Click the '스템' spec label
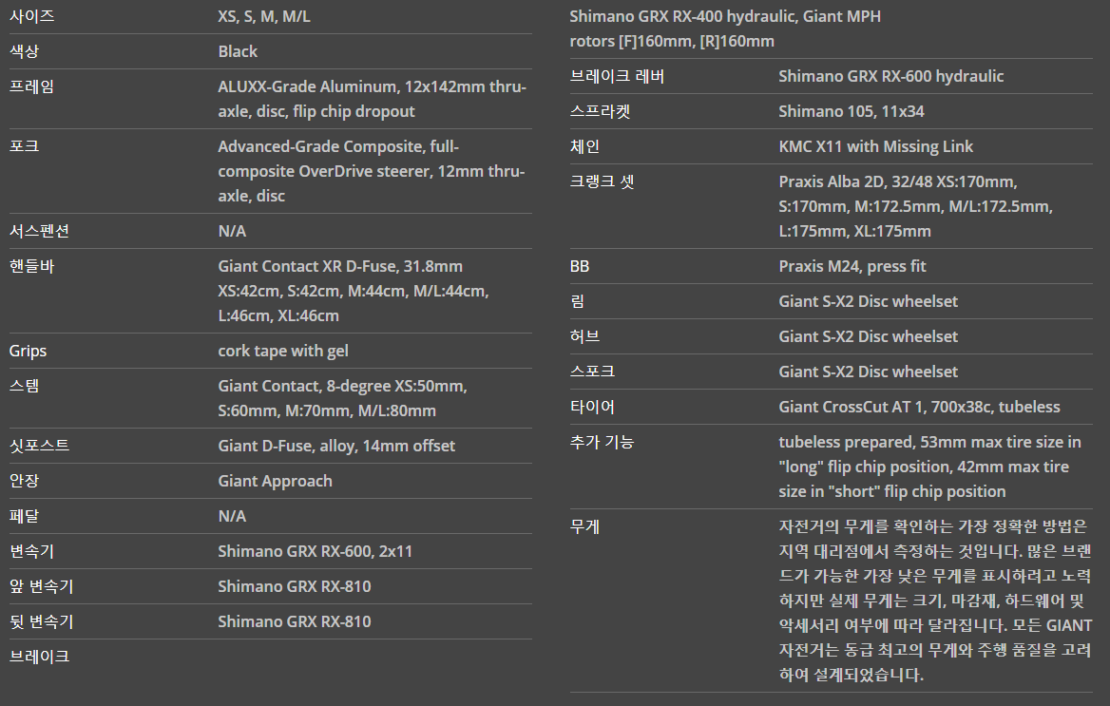 tap(24, 386)
